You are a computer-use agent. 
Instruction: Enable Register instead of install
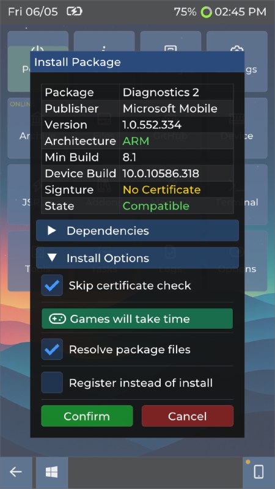(52, 383)
